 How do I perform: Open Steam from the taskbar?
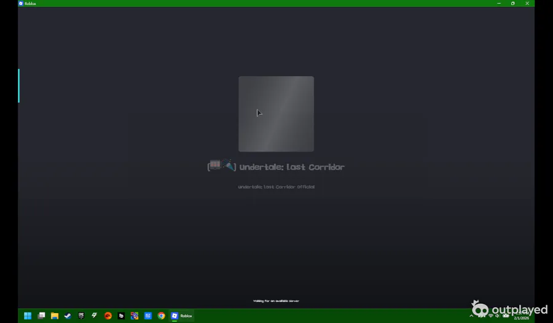68,316
